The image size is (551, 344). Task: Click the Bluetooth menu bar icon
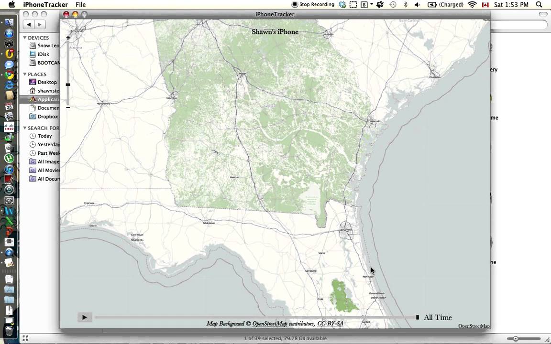tap(406, 5)
